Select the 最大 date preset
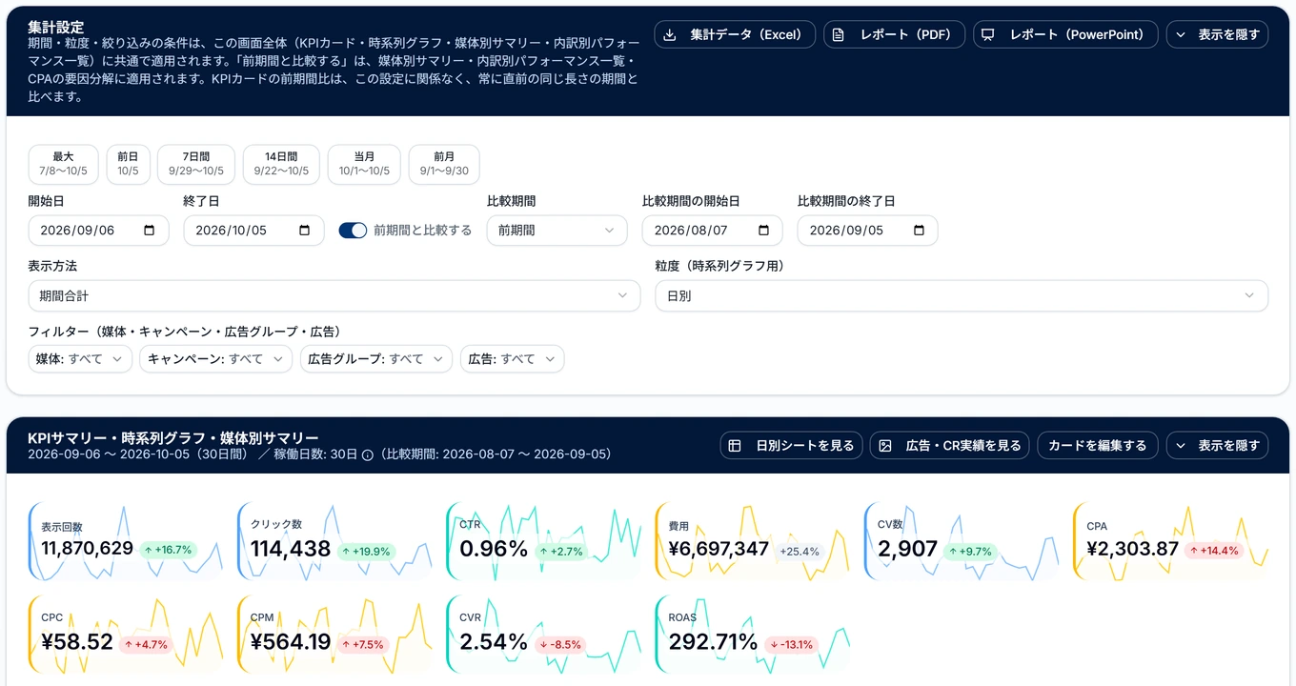The width and height of the screenshot is (1296, 686). [63, 164]
